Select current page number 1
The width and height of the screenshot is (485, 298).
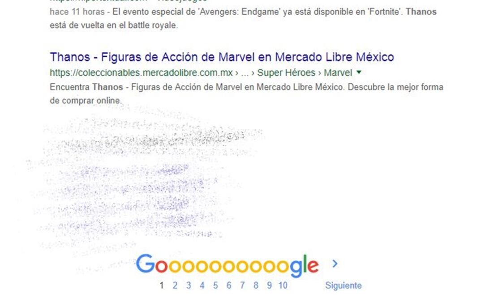tap(162, 285)
